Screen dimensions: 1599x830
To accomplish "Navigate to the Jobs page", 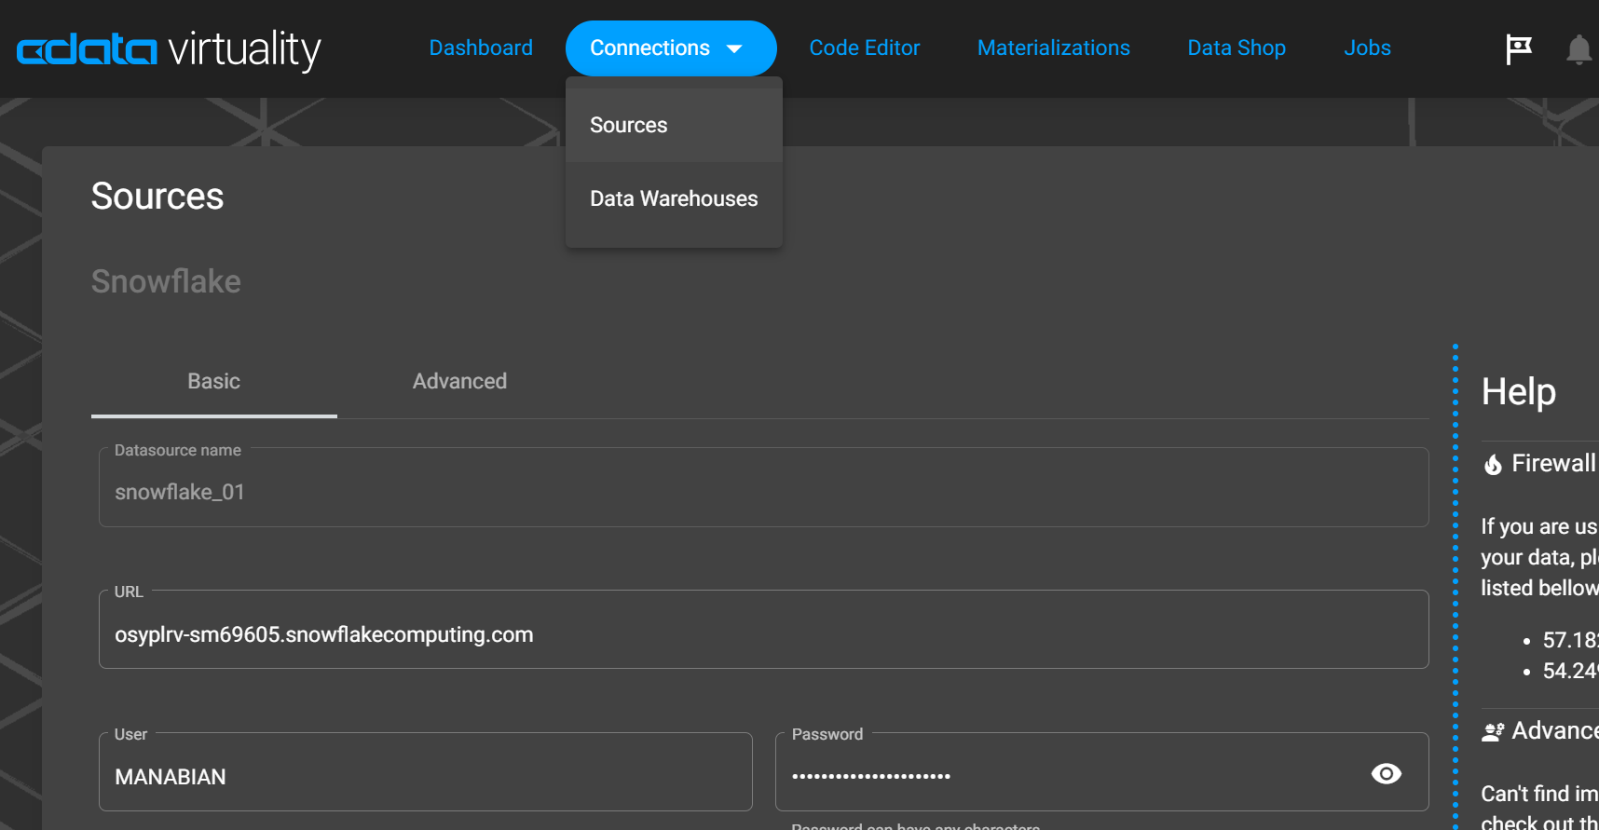I will click(x=1367, y=48).
